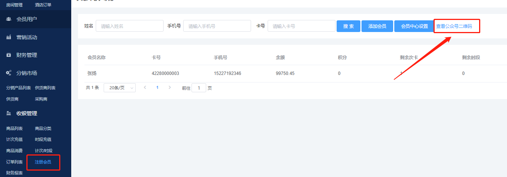Focus the 卡号 input field
The height and width of the screenshot is (177, 507).
coord(301,26)
